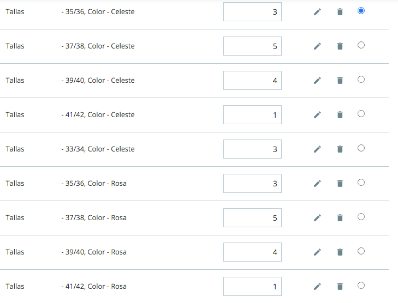This screenshot has height=303, width=398.
Task: Set 41/42 Rosa as default combination
Action: tap(361, 285)
